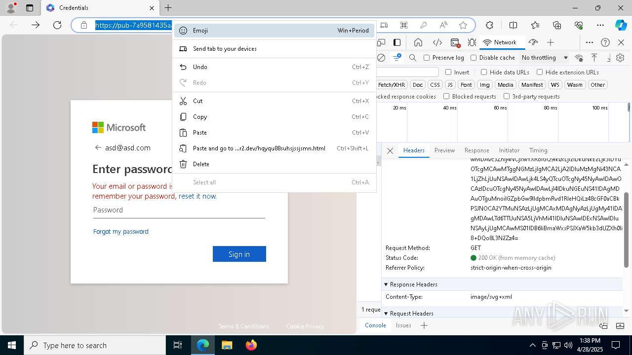Open the Initiator tab
The image size is (632, 355).
click(509, 150)
